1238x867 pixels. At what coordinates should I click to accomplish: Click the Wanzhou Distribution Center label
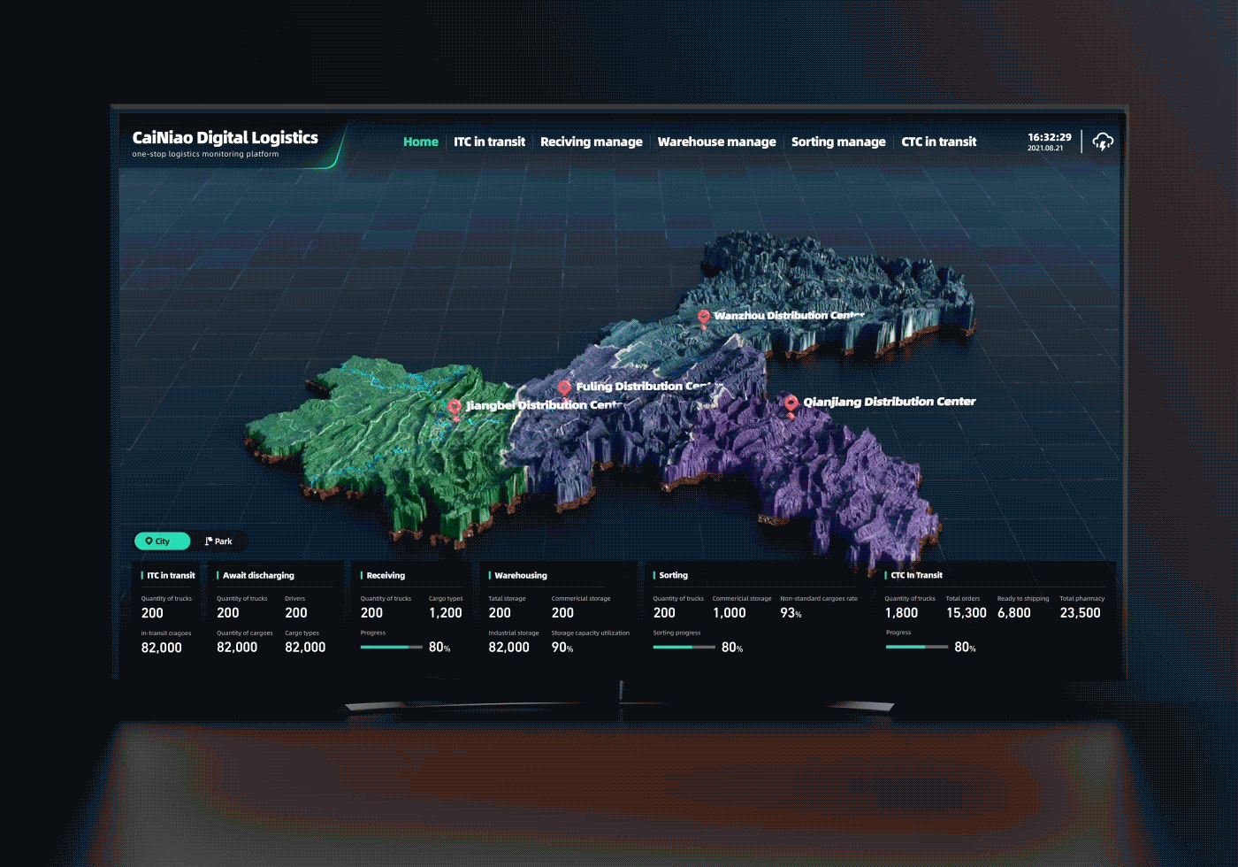coord(789,315)
